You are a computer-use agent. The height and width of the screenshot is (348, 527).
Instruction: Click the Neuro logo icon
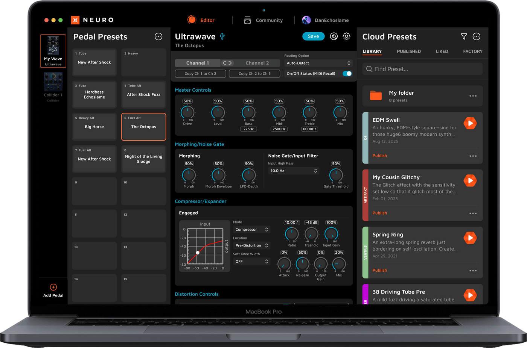tap(75, 20)
